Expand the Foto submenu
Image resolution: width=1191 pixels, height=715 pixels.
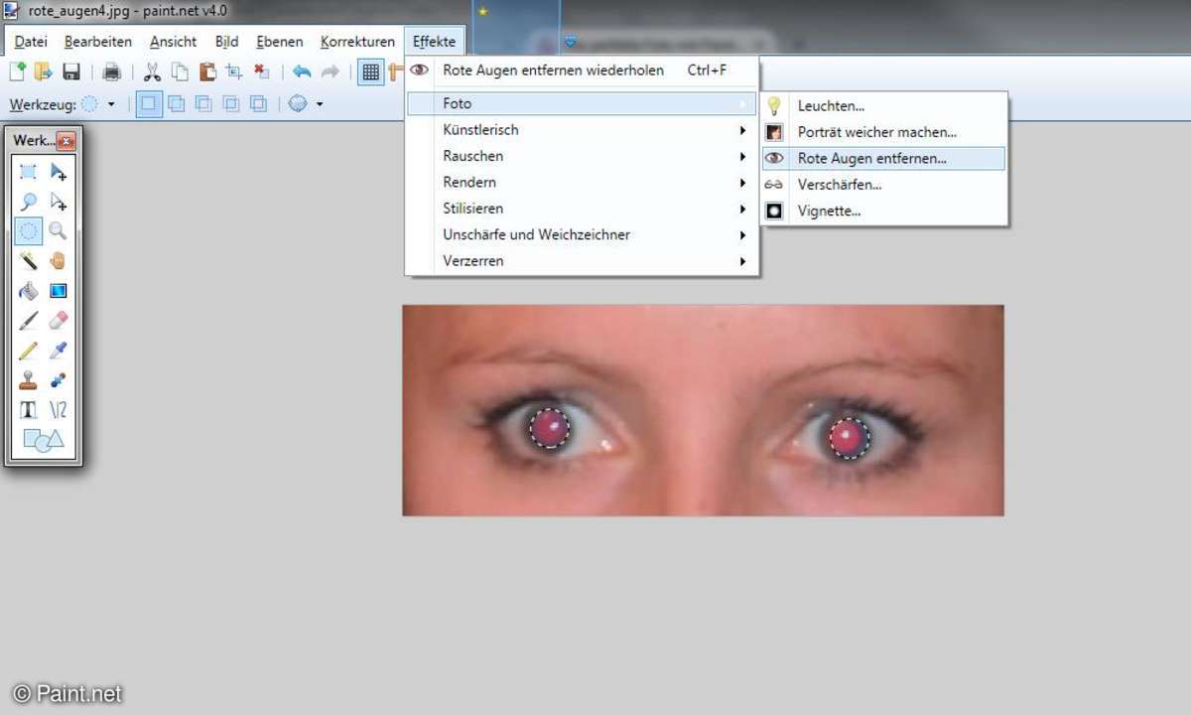click(582, 103)
